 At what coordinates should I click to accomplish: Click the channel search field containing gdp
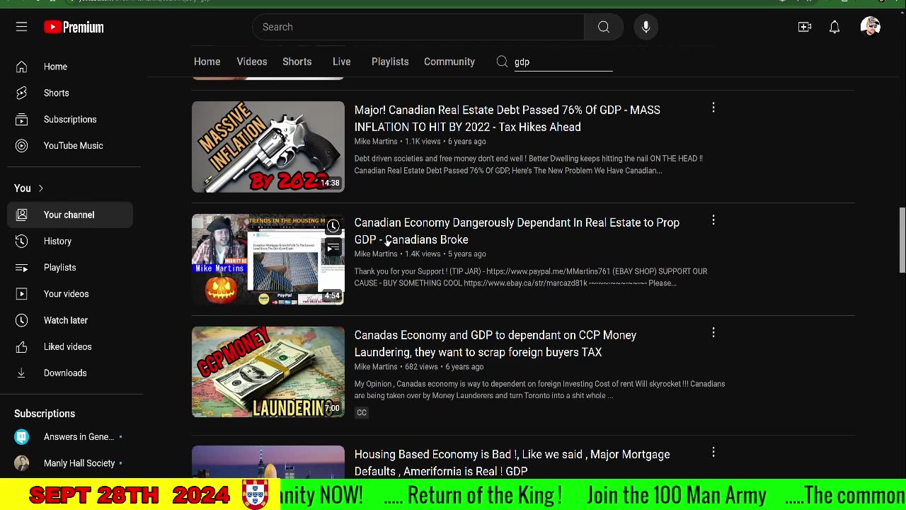pos(563,62)
